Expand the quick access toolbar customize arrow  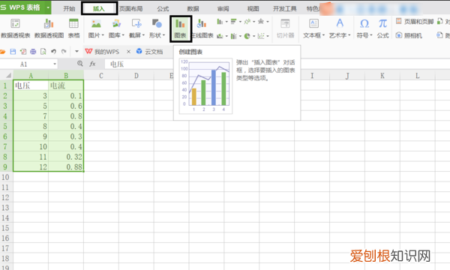click(x=76, y=52)
